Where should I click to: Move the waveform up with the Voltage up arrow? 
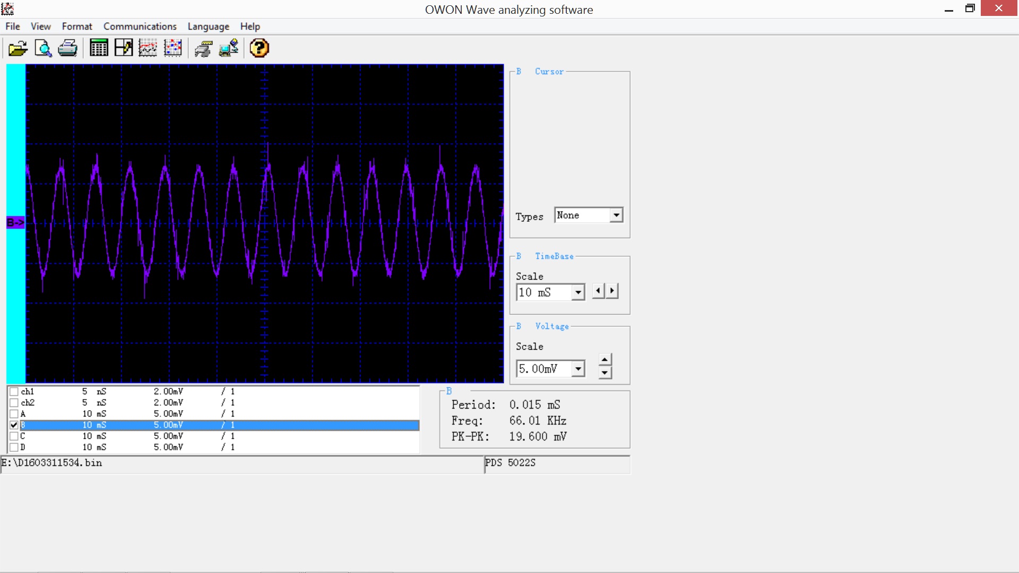605,360
